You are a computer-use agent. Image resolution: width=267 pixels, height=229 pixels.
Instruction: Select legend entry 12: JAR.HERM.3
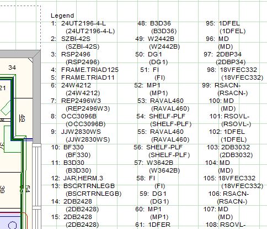(x=77, y=178)
